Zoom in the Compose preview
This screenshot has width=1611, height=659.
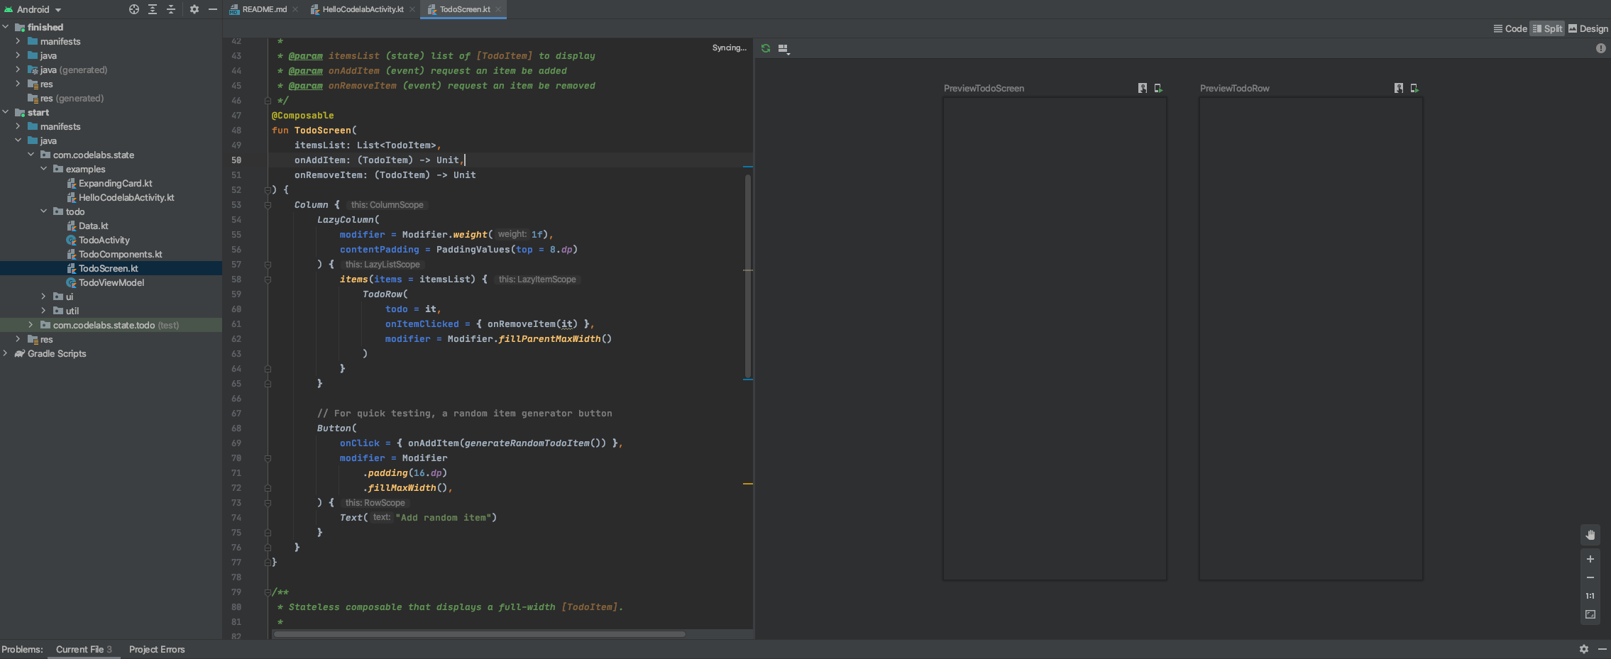pyautogui.click(x=1590, y=559)
